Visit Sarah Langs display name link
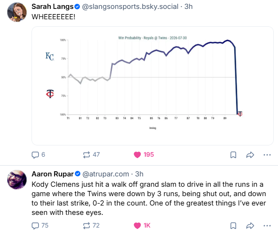278x236 pixels. pyautogui.click(x=53, y=7)
